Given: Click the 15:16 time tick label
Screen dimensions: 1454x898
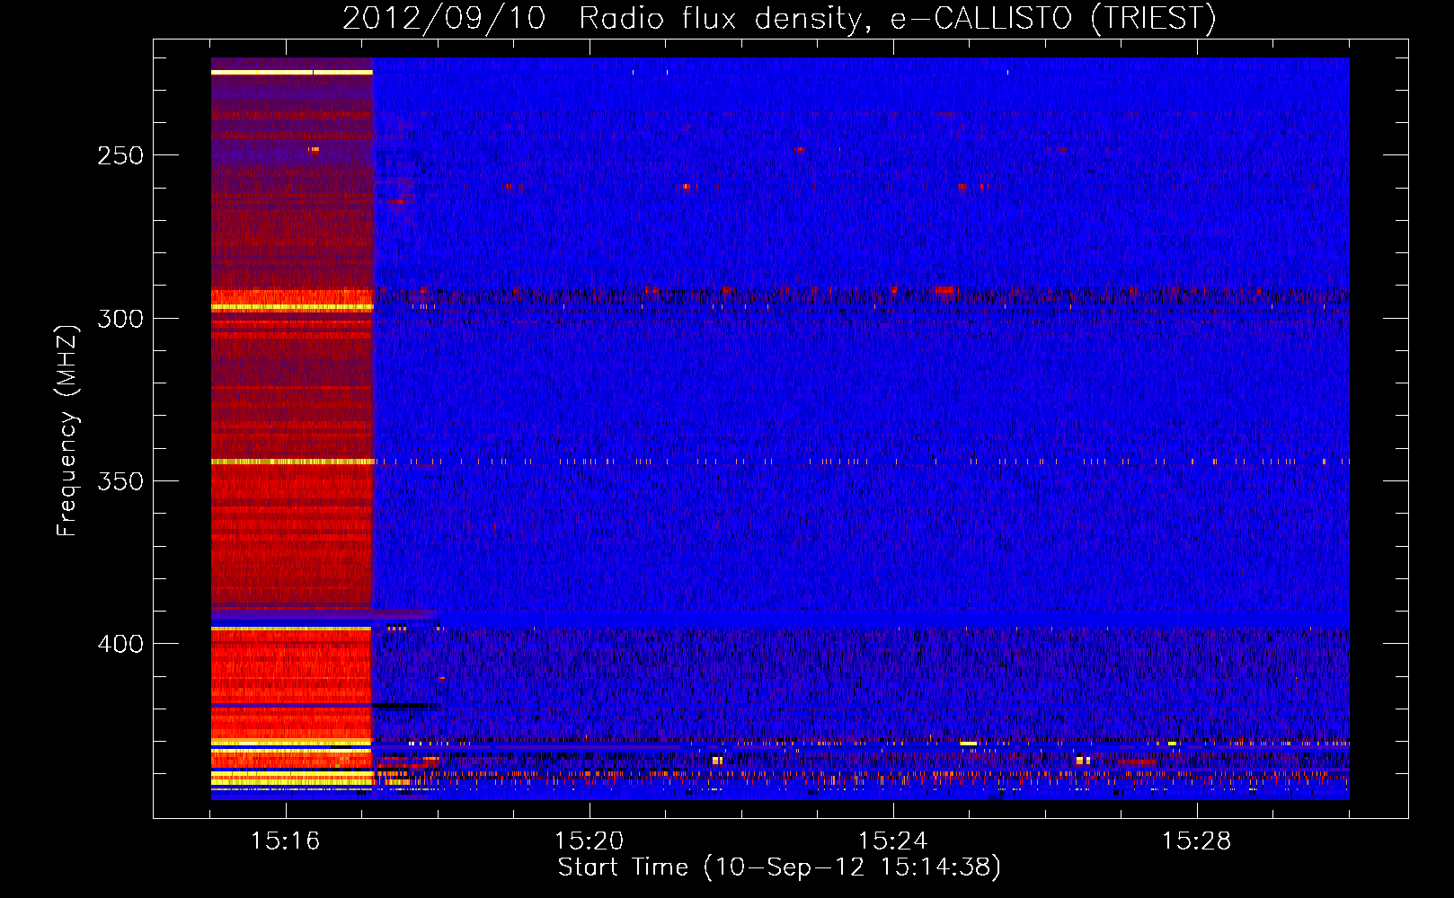Looking at the screenshot, I should click(x=285, y=841).
